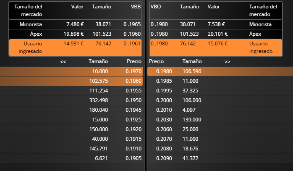Select the right Minorista row with value 7.538 €
293x171 pixels.
click(x=216, y=24)
